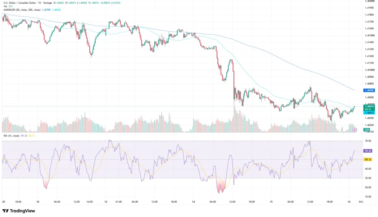
Task: Open the TradingView logo link
Action: [19, 211]
